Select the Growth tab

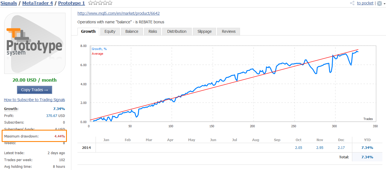point(88,31)
